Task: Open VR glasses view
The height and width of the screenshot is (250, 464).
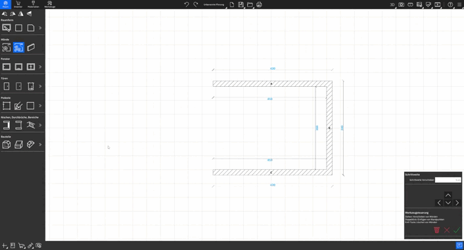Action: [410, 5]
